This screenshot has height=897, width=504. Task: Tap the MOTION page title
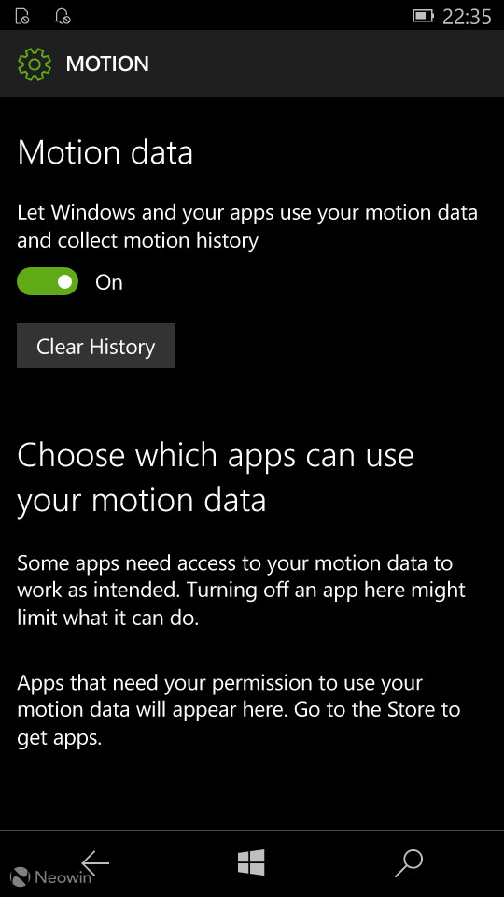point(107,64)
